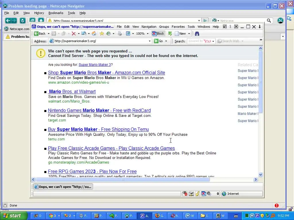Click the Netscape.com bookmark item
The height and width of the screenshot is (220, 294).
(x=17, y=29)
